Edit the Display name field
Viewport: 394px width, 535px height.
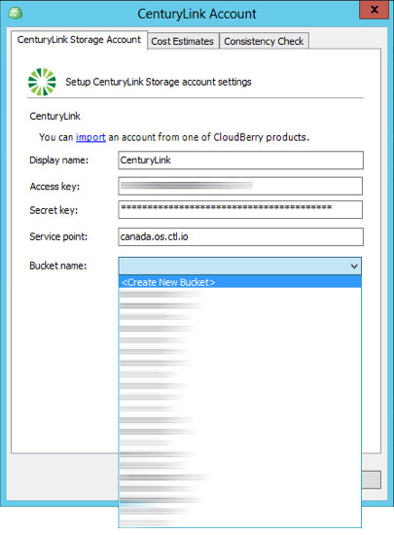pos(240,160)
